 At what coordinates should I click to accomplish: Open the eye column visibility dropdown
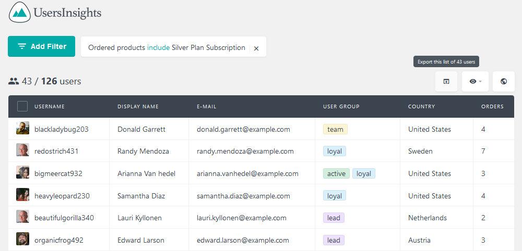click(475, 81)
